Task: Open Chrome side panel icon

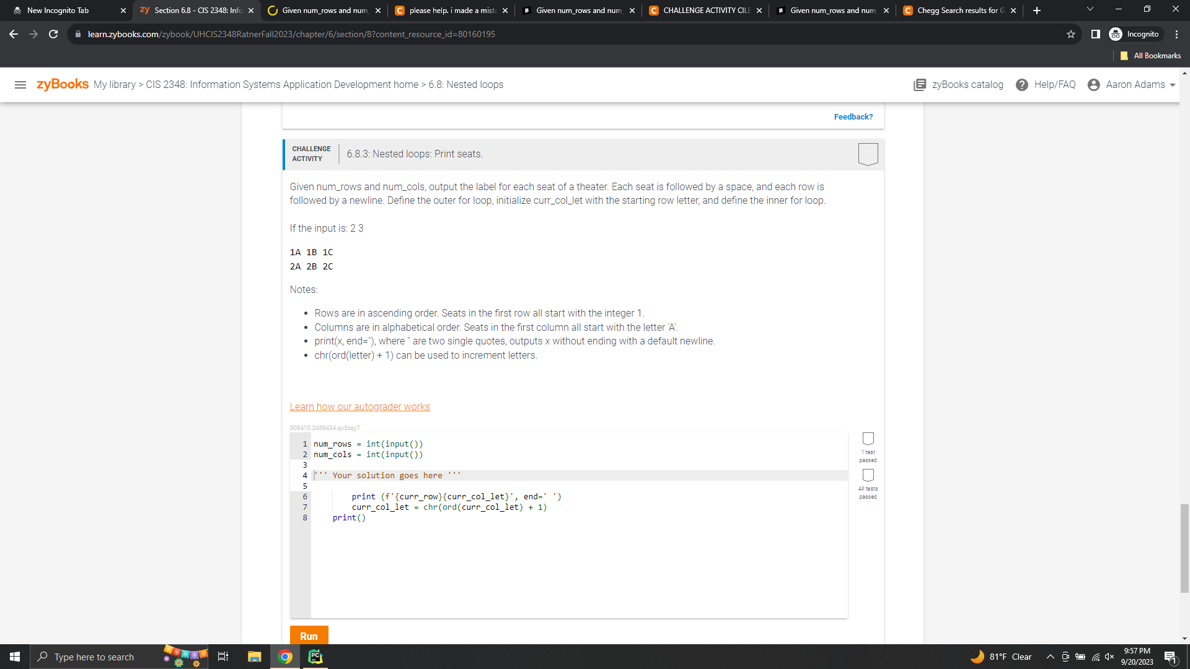Action: click(x=1095, y=34)
